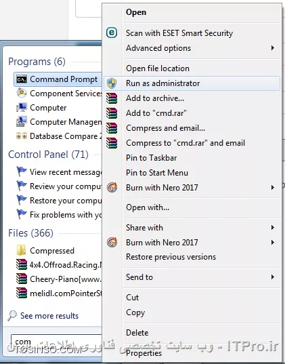Expand the Share with submenu arrow
The height and width of the screenshot is (364, 285).
273,228
